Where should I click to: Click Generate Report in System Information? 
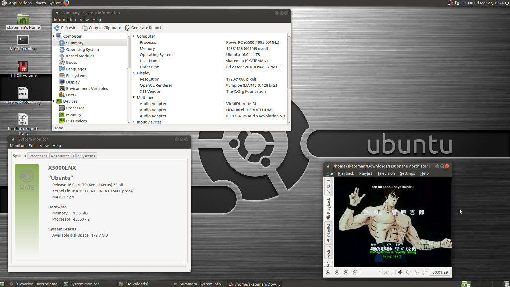point(143,28)
